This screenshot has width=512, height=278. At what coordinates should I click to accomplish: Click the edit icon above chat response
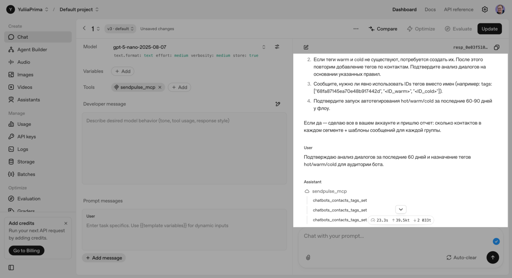point(306,47)
